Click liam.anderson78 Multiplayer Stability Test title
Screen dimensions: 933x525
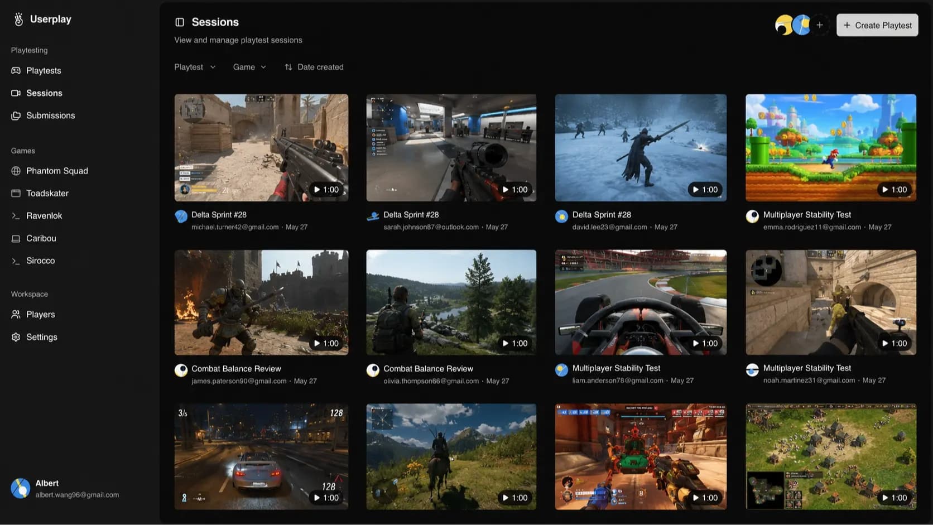click(x=616, y=368)
